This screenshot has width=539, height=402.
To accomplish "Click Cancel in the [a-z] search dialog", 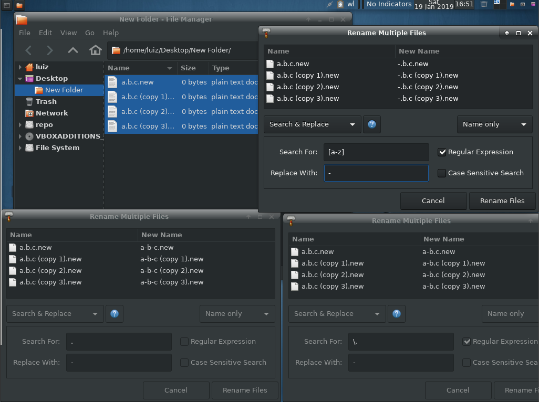I will click(433, 200).
